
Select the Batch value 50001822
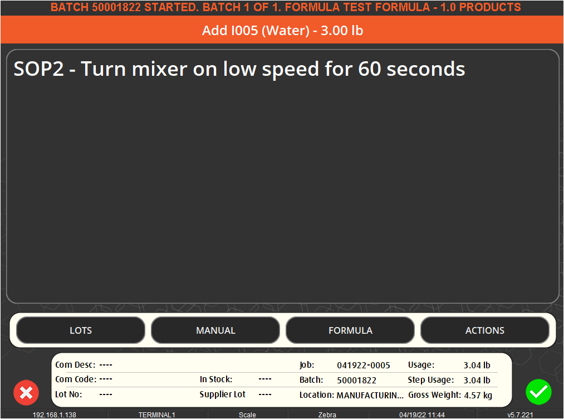coord(356,381)
